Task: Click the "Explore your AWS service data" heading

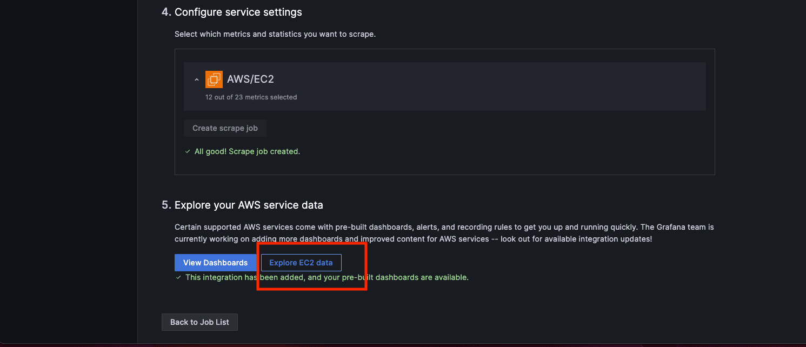Action: pyautogui.click(x=248, y=205)
